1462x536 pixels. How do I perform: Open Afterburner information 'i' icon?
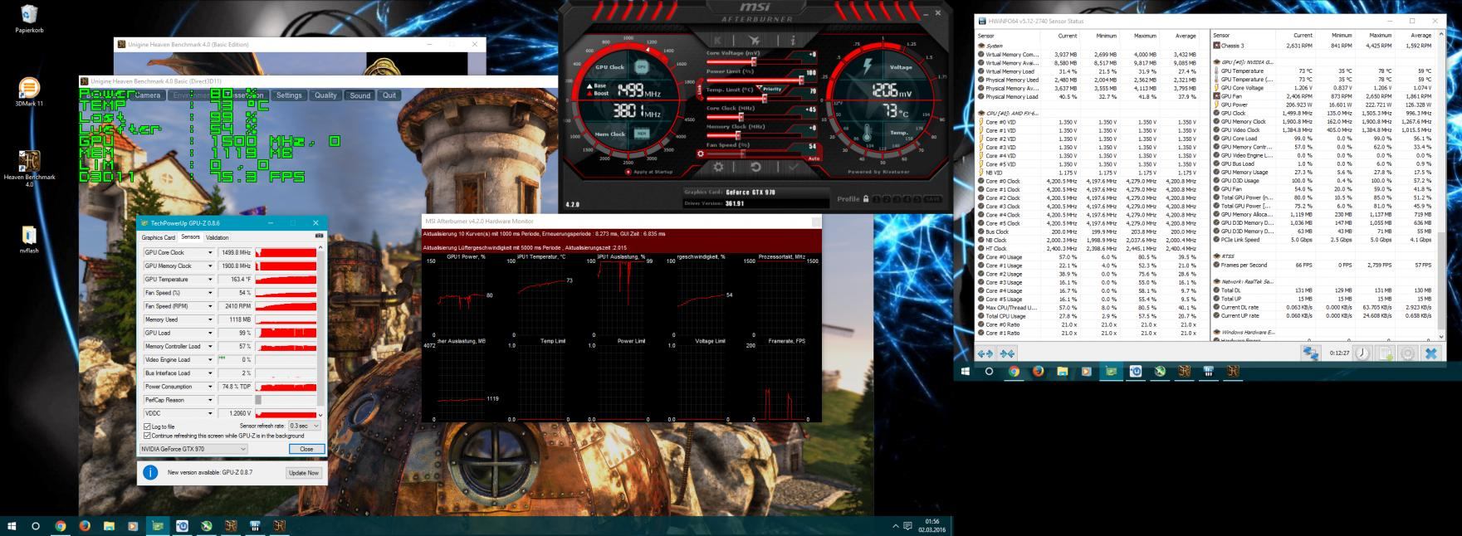[x=792, y=40]
